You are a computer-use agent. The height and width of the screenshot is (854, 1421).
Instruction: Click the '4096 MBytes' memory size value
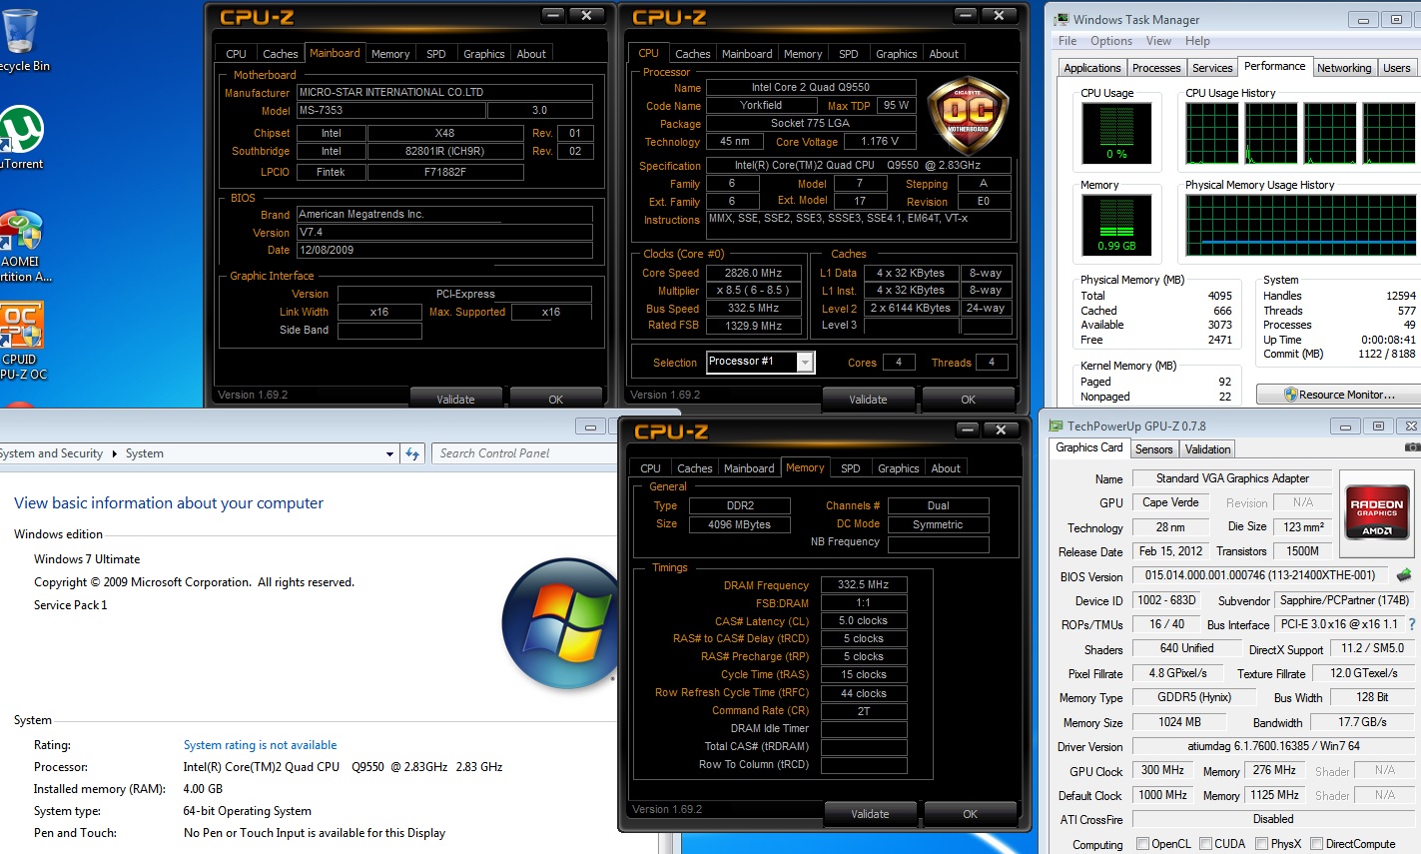pos(740,524)
